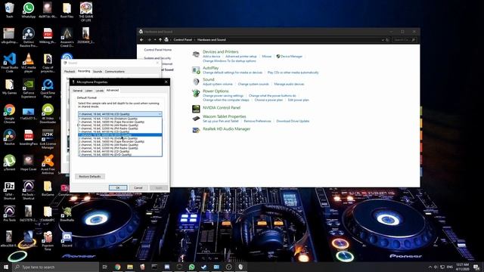Choose 1 channel 11025 Hz Dictation Quality
This screenshot has height=272, width=484.
pos(120,119)
